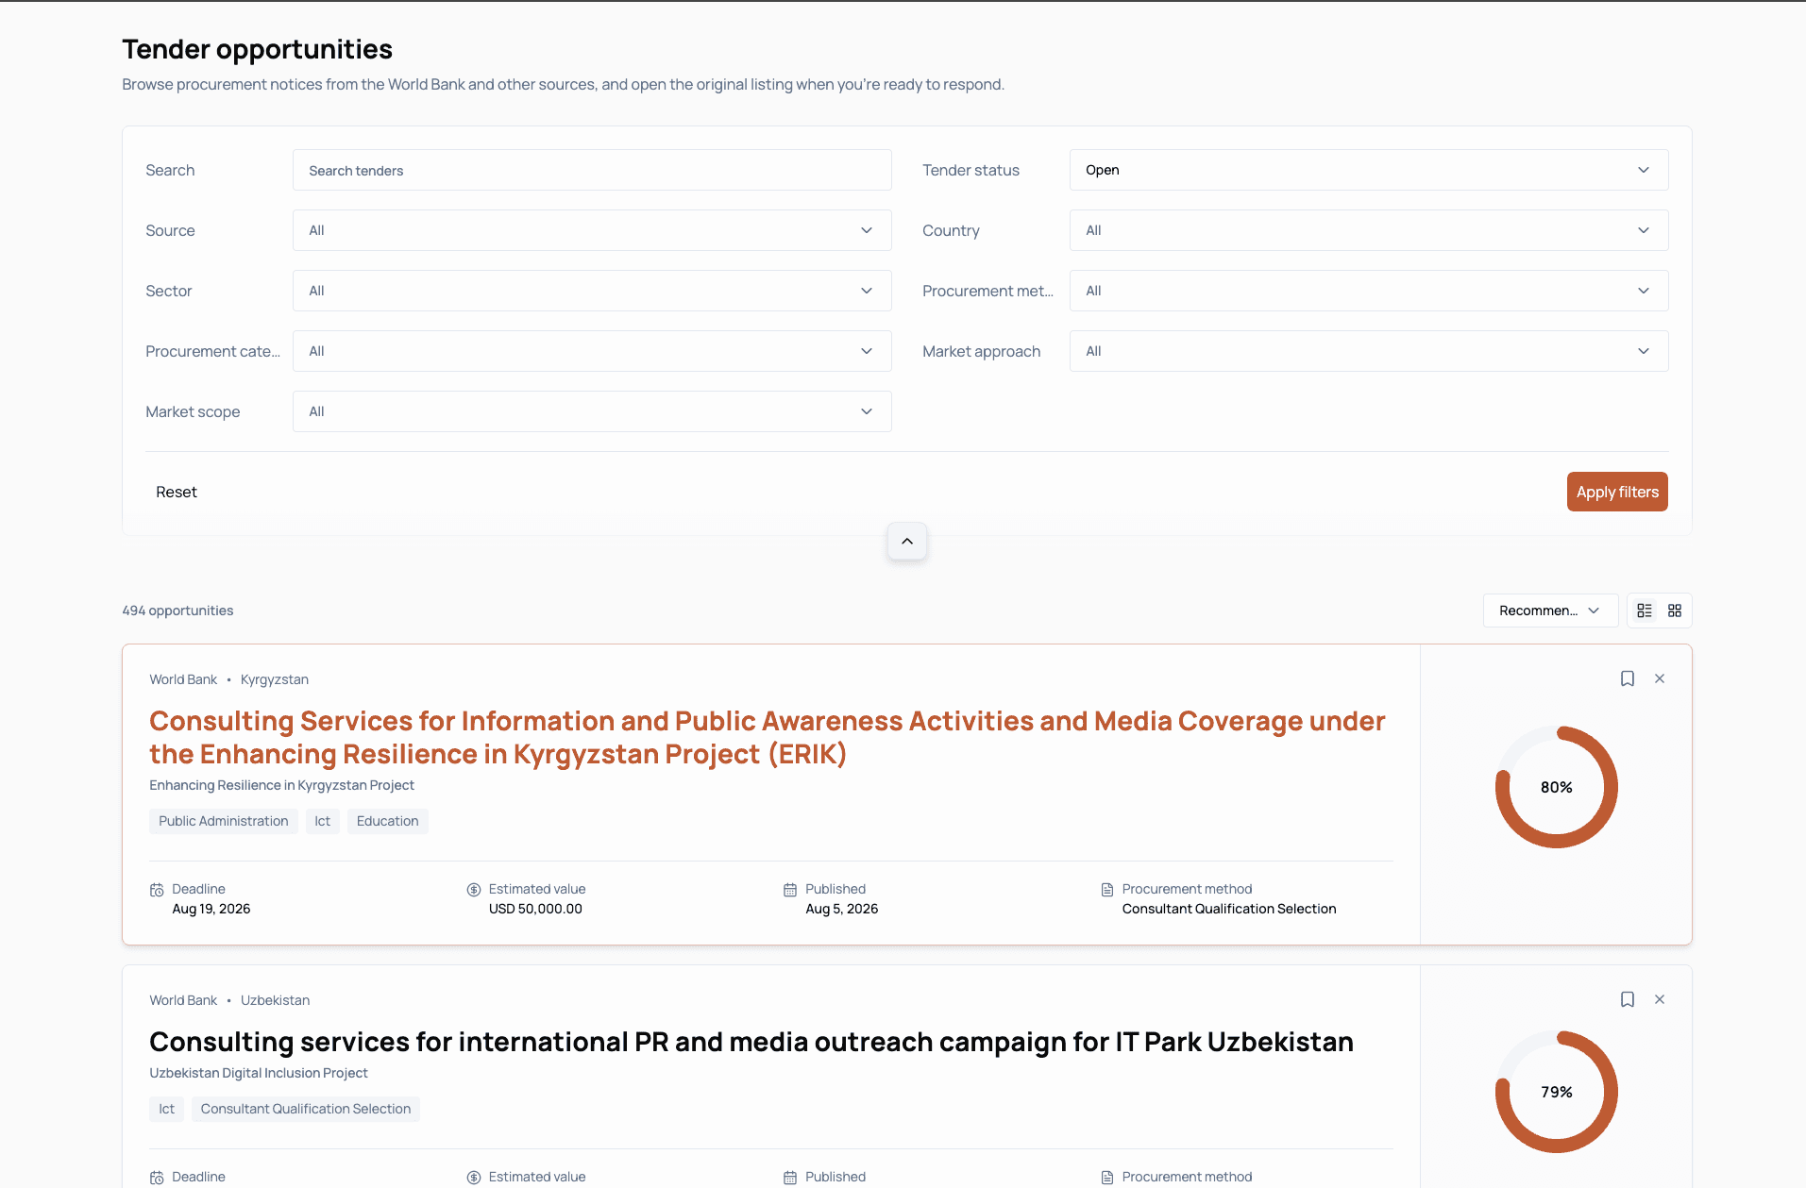Open the Procurement method dropdown
The height and width of the screenshot is (1188, 1806).
pos(1369,291)
